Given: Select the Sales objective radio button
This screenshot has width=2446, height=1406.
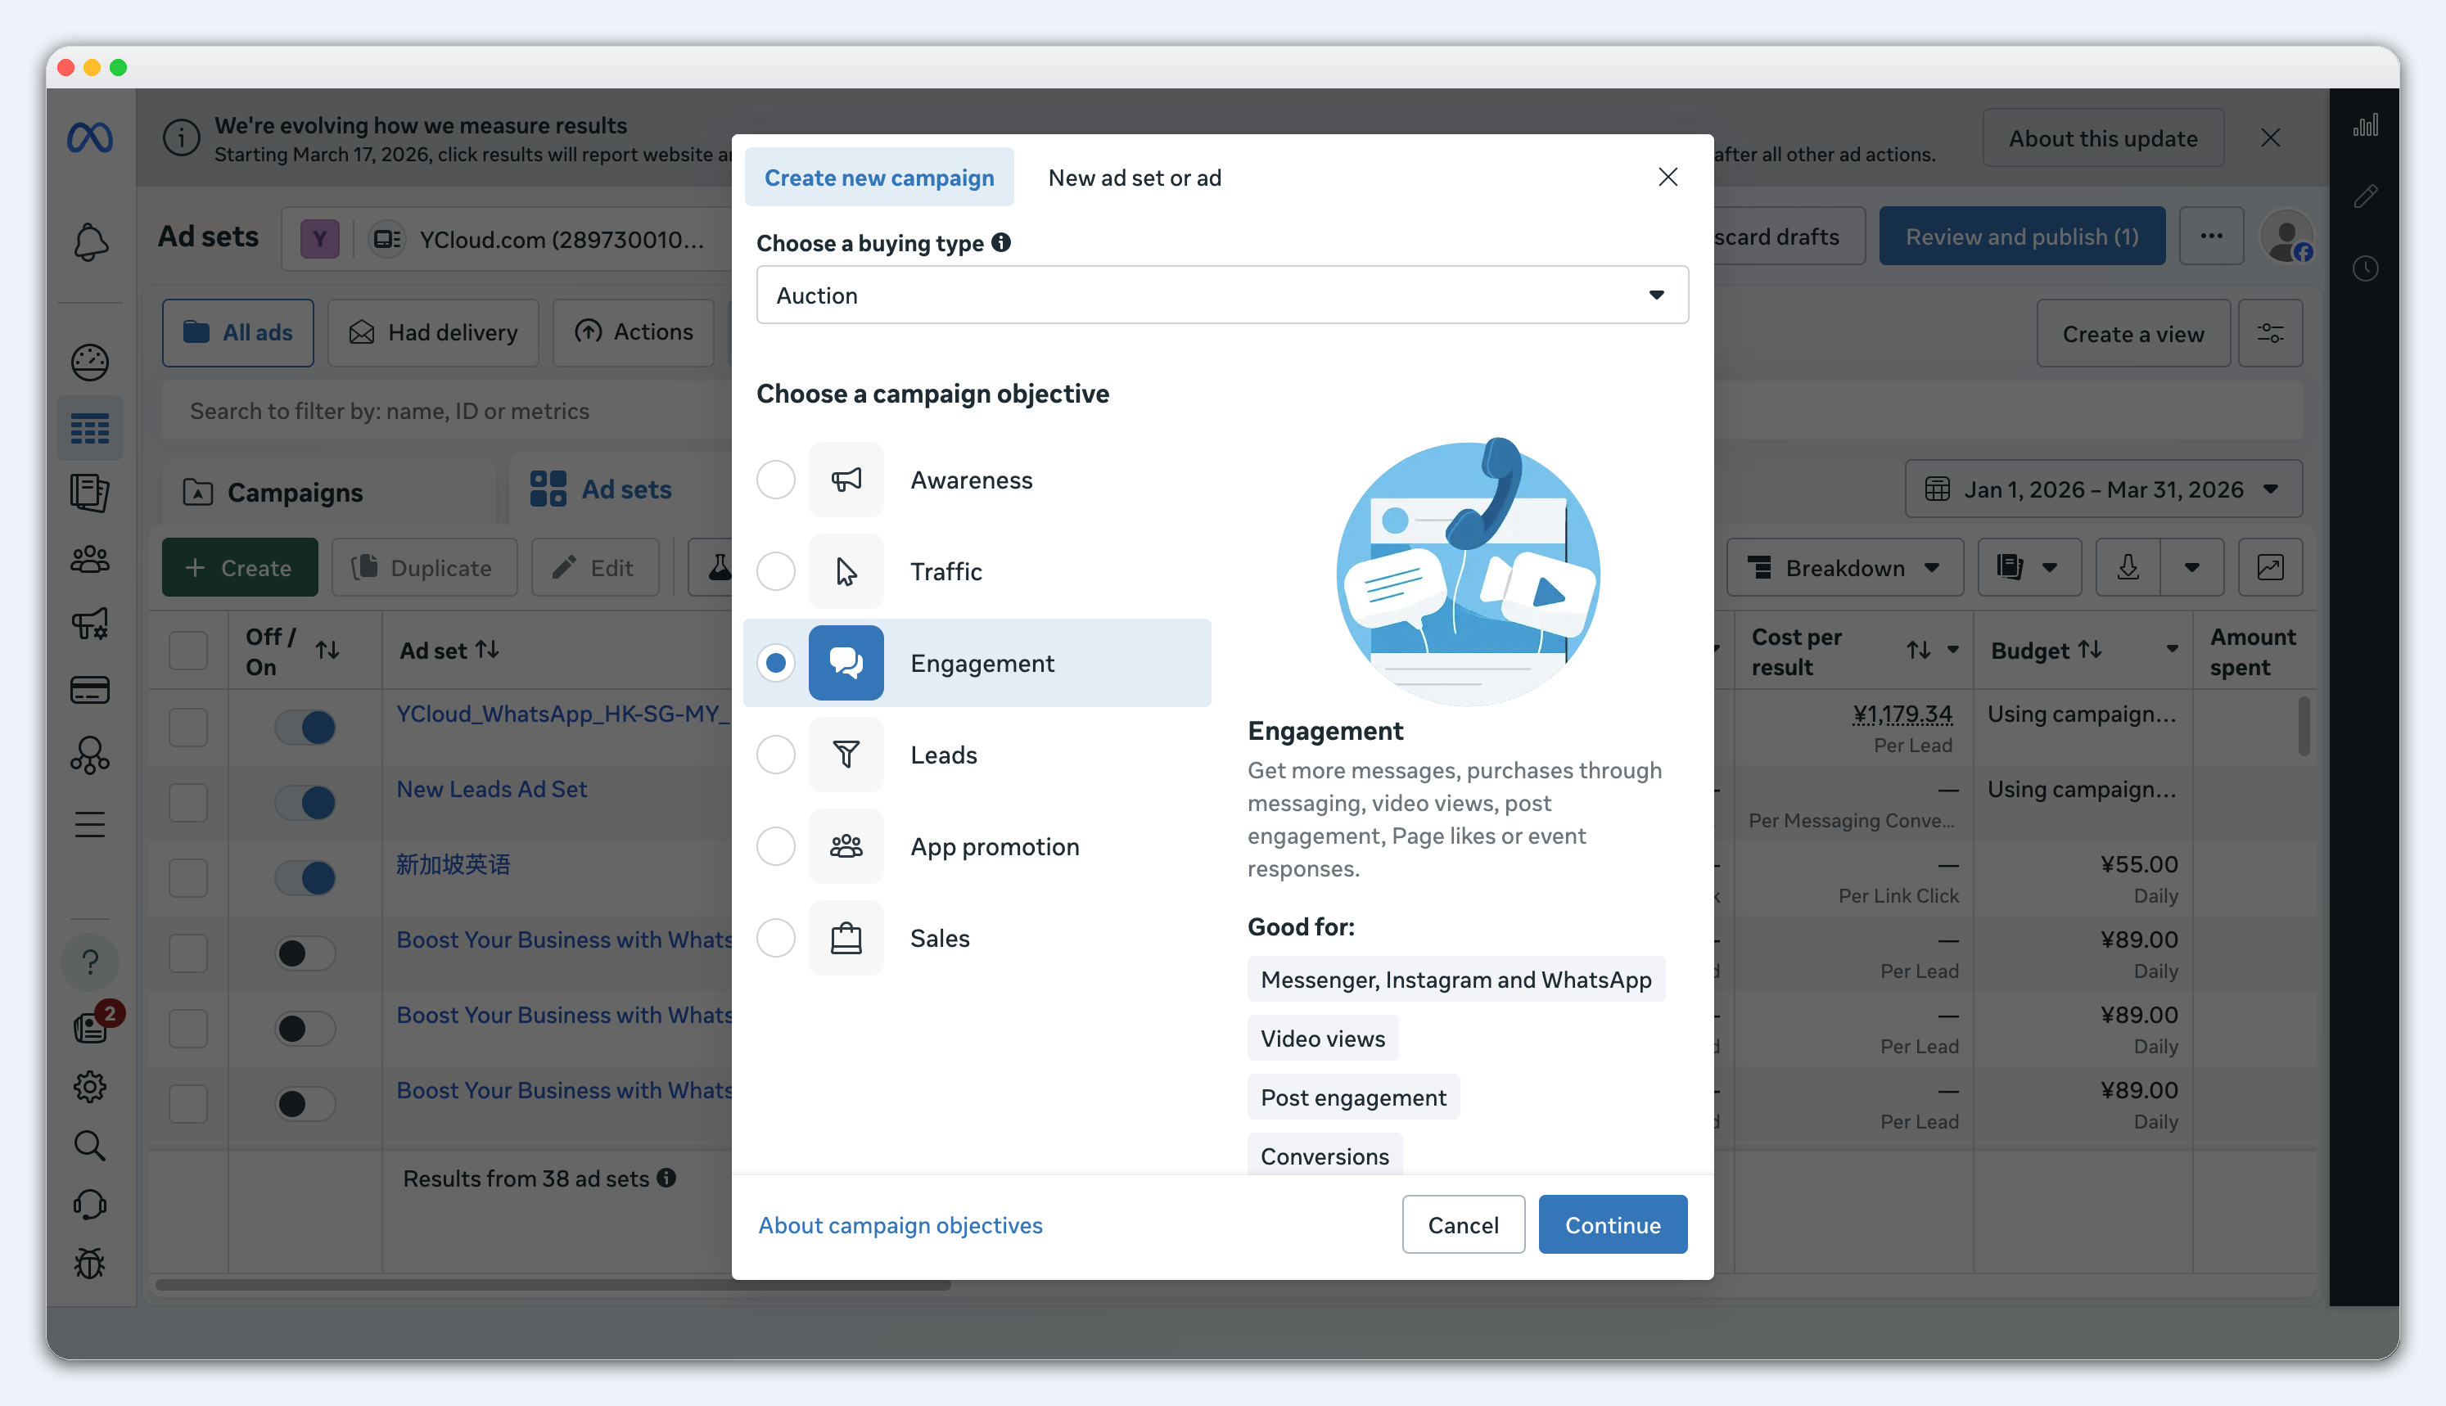Looking at the screenshot, I should click(775, 938).
